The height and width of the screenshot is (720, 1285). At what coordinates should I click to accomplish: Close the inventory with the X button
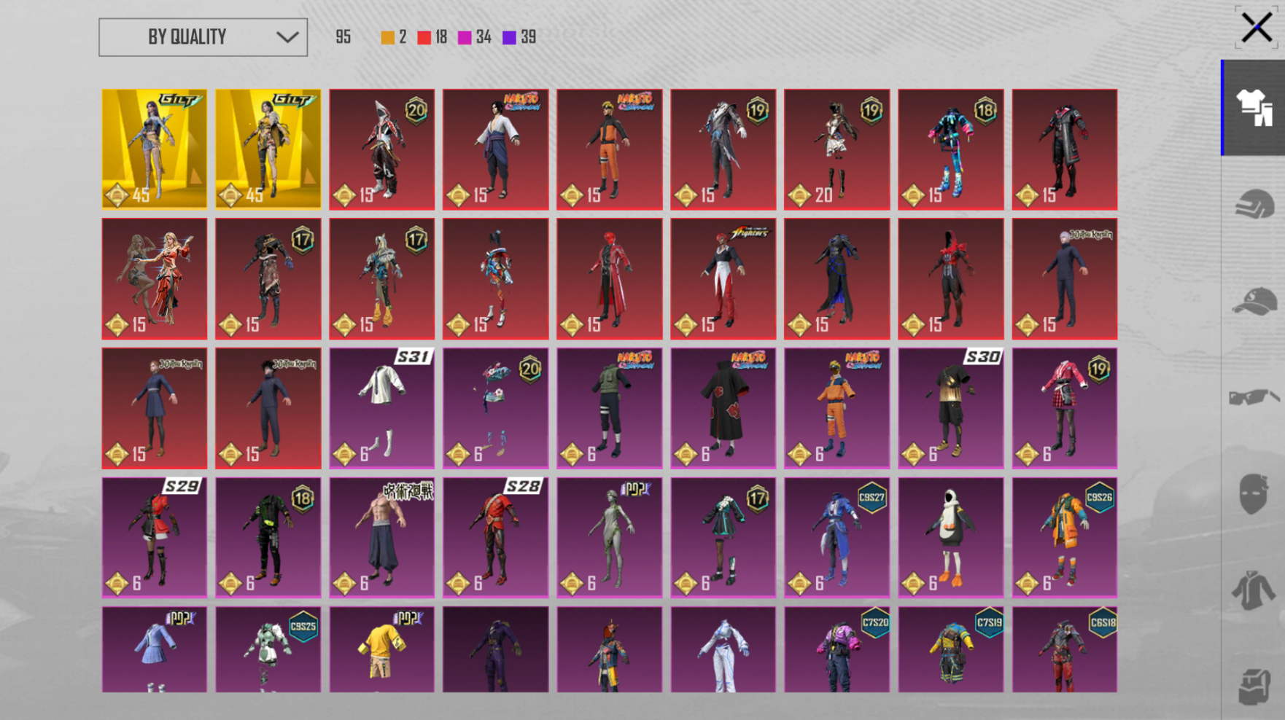click(x=1256, y=28)
